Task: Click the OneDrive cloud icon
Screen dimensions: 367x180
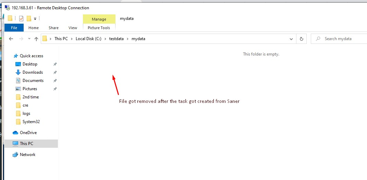Action: [15, 133]
